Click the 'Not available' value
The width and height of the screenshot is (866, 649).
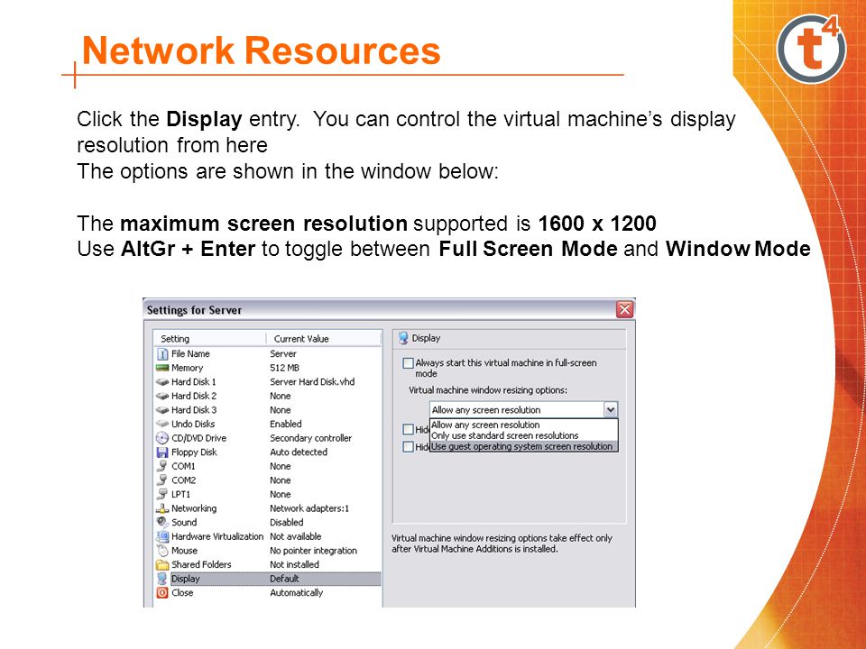point(296,536)
